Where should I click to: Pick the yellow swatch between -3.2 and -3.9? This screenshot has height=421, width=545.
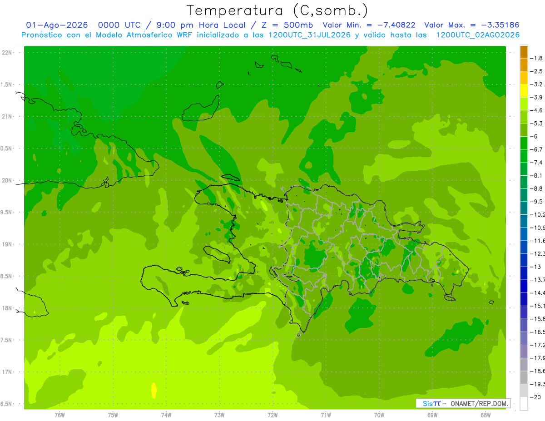coord(524,91)
